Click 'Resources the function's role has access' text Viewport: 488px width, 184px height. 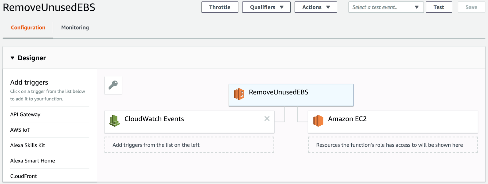[x=389, y=145]
